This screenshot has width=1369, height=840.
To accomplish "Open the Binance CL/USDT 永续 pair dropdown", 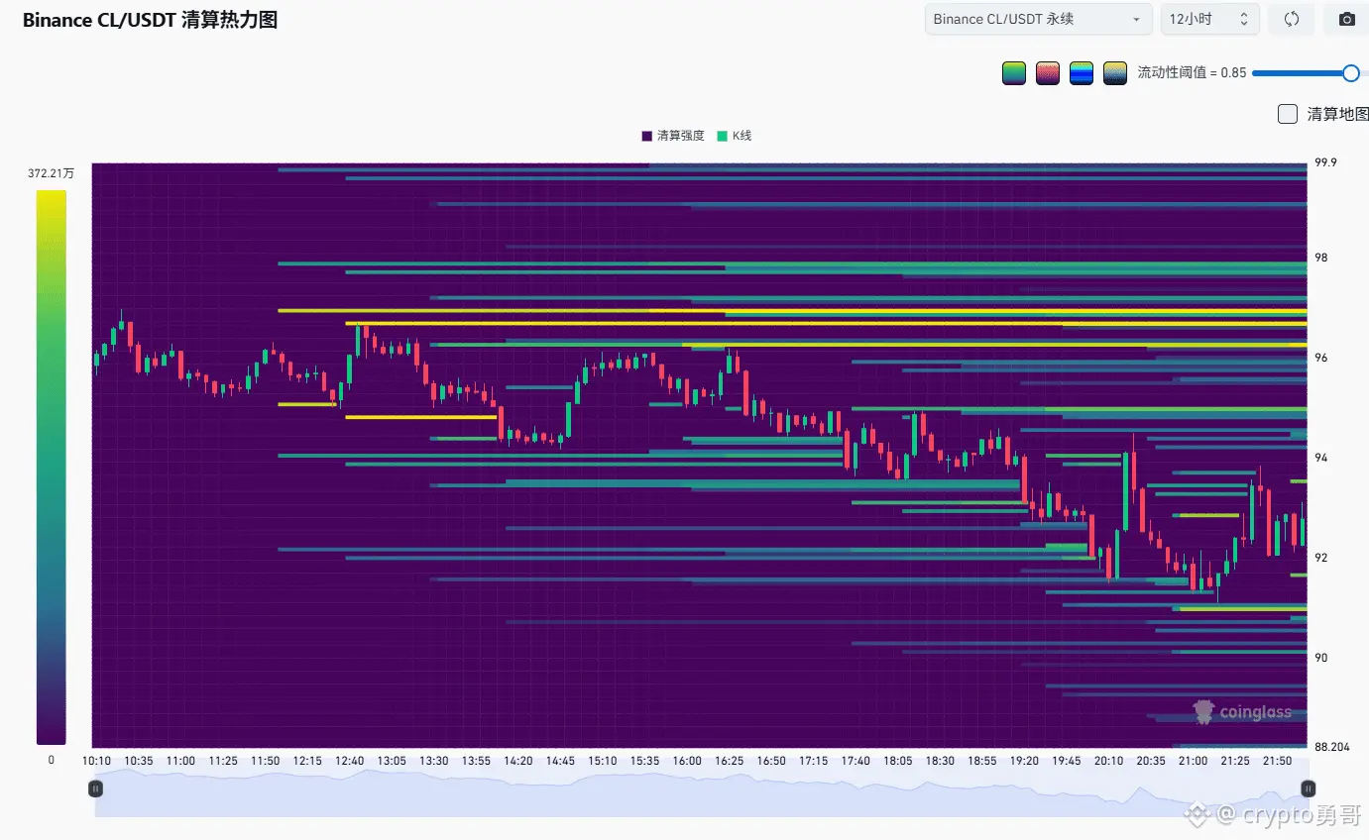I will [x=1038, y=19].
